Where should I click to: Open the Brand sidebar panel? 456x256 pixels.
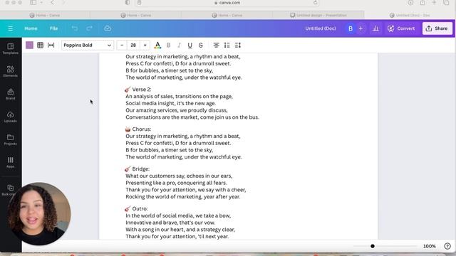11,94
